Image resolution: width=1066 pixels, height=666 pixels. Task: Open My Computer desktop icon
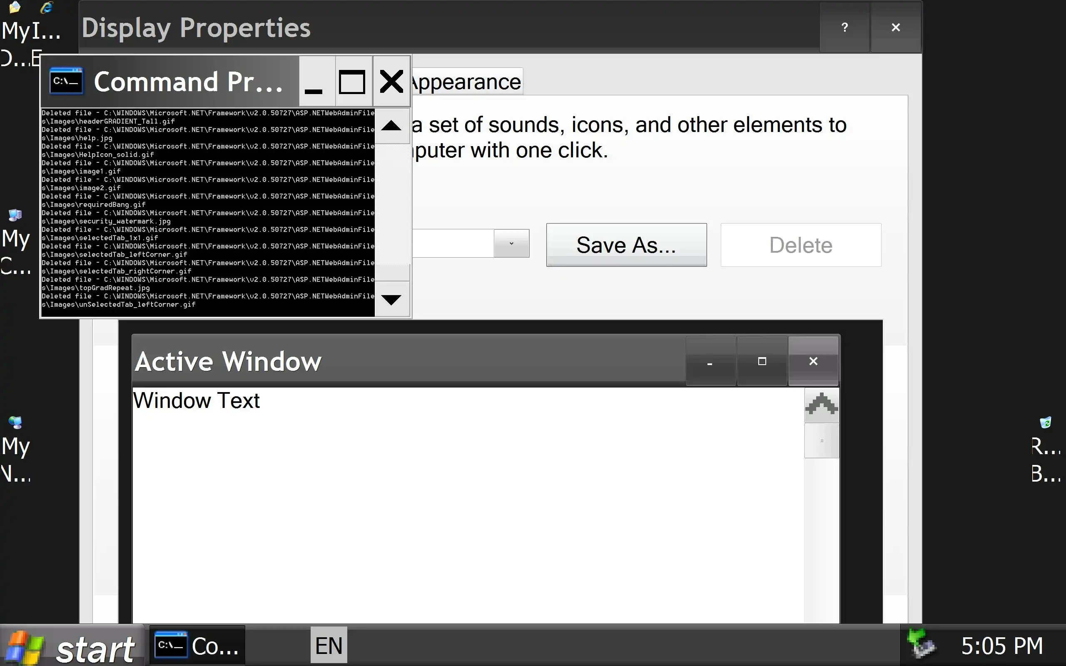click(x=15, y=215)
